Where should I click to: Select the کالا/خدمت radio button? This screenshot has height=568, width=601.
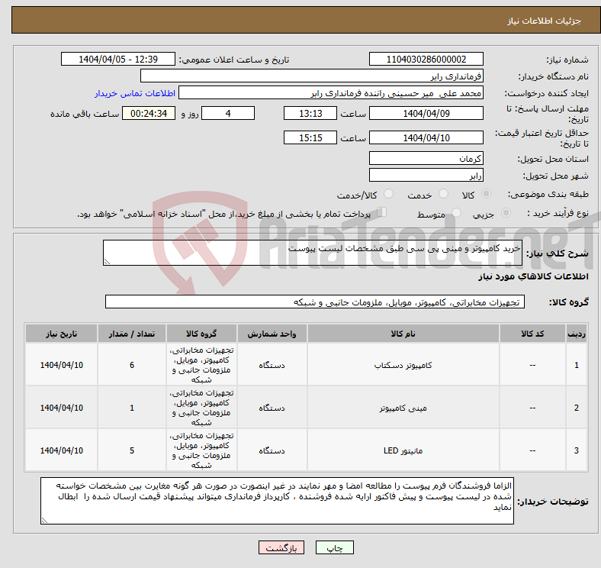point(389,194)
